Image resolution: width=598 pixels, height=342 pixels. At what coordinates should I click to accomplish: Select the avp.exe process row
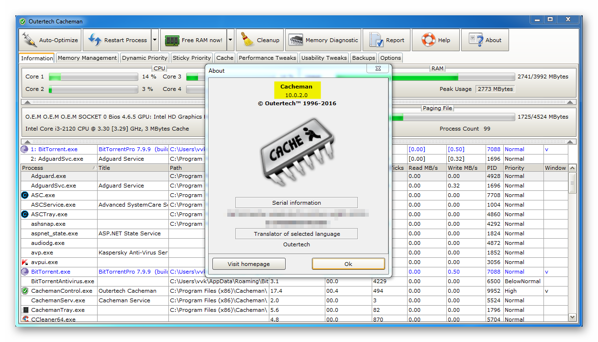coord(294,253)
